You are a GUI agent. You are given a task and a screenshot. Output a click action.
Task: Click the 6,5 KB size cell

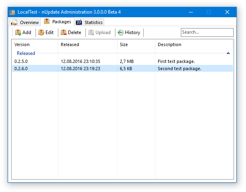pos(126,69)
